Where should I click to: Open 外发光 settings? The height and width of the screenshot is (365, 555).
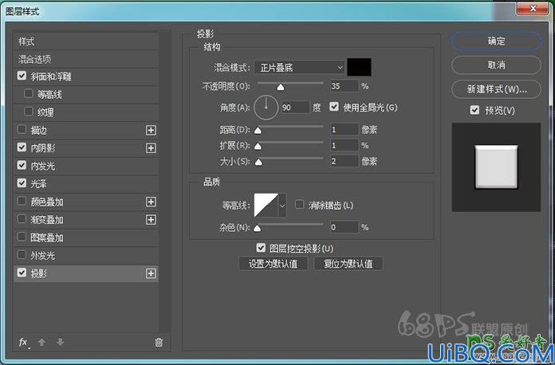point(43,255)
